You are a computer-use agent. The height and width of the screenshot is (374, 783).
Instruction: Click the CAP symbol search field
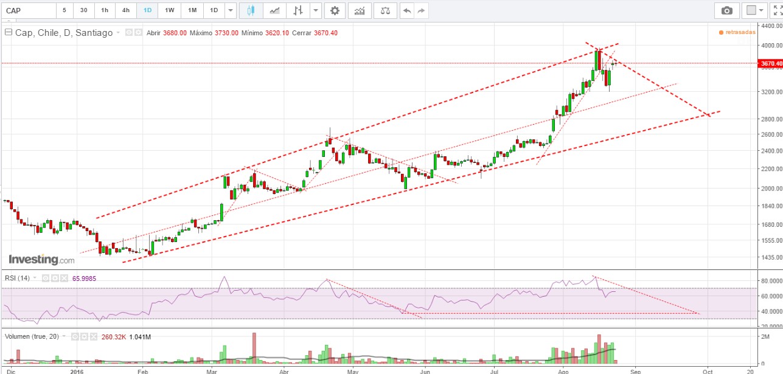(x=27, y=10)
